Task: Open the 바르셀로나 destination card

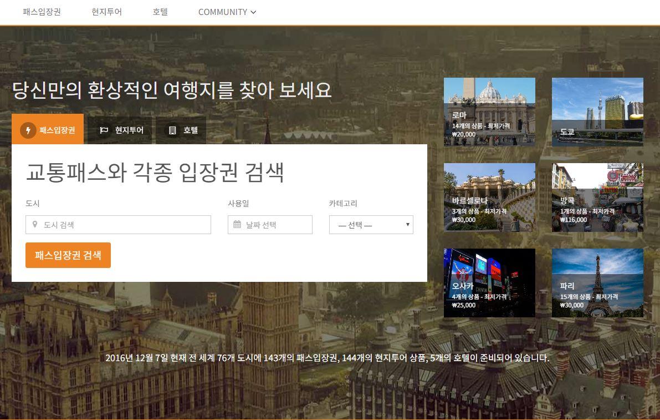Action: pos(489,197)
